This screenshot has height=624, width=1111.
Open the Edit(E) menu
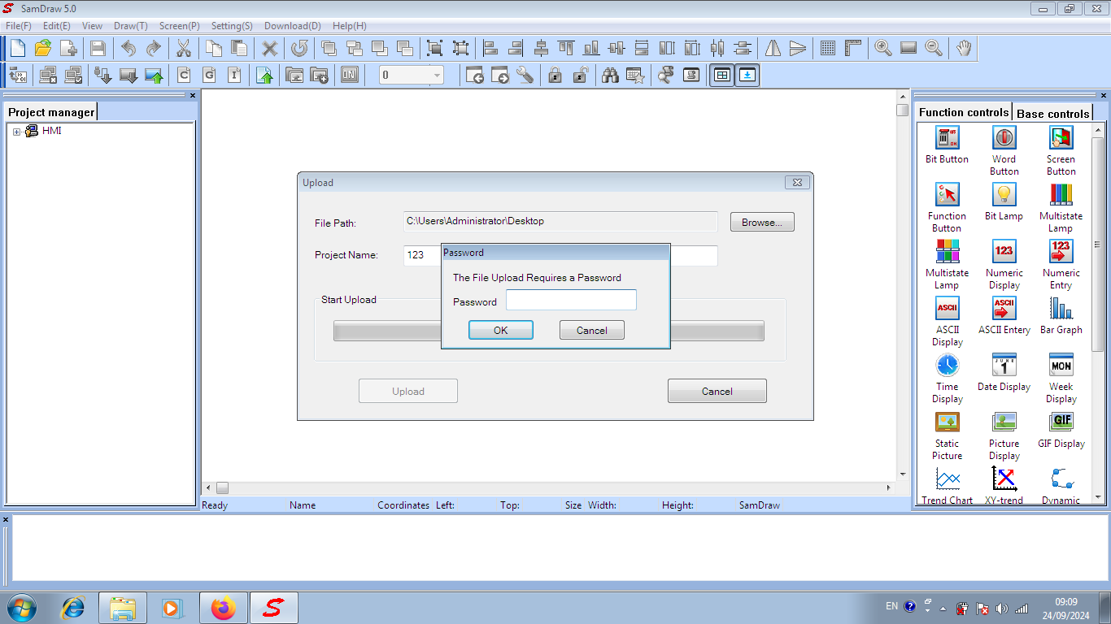coord(57,26)
